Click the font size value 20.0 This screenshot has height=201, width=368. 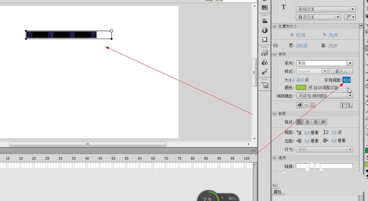tap(300, 80)
